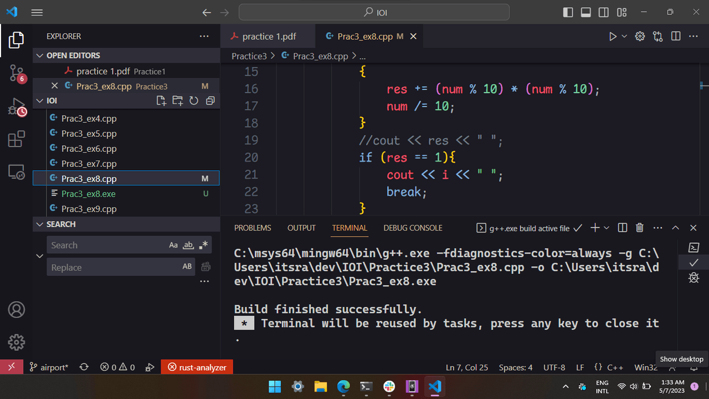
Task: Refresh the IOI explorer folder
Action: pyautogui.click(x=194, y=101)
